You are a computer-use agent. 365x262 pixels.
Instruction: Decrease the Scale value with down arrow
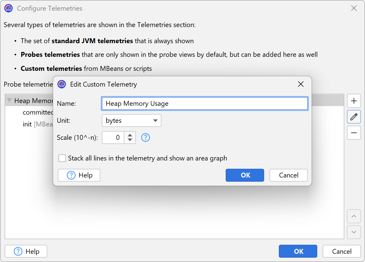click(130, 140)
